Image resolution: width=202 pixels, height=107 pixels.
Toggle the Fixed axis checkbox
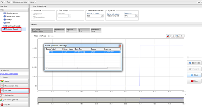point(41,36)
